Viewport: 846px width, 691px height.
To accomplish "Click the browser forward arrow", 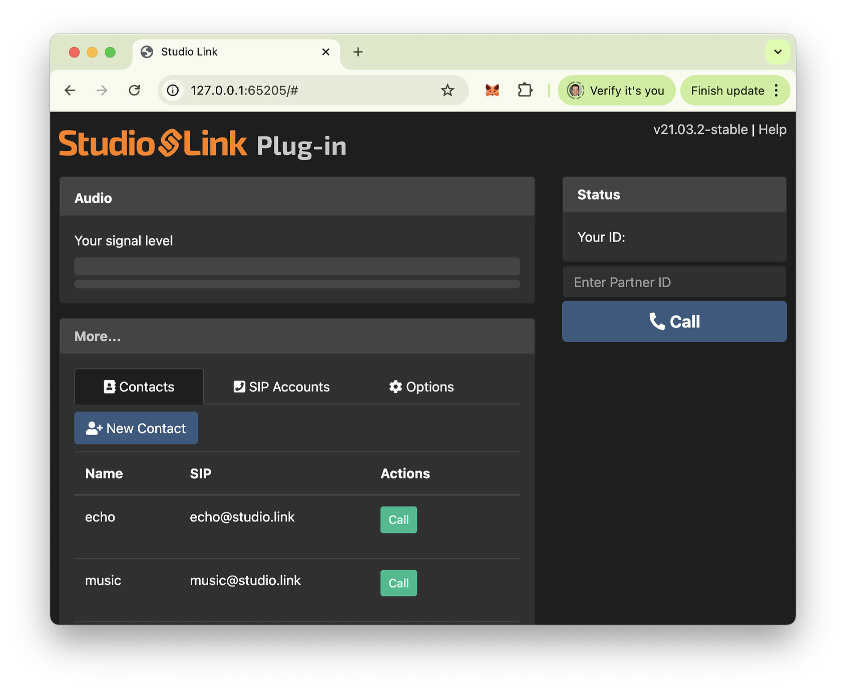I will point(102,90).
